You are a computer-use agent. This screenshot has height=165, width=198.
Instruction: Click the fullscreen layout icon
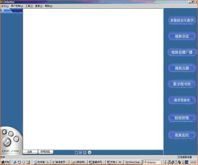(x=85, y=153)
